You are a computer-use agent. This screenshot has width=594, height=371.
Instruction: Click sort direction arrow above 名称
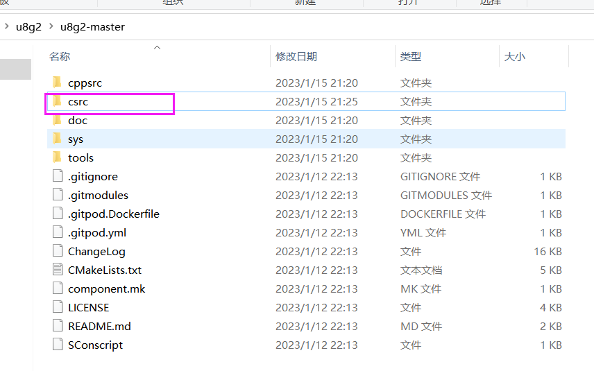[x=158, y=47]
